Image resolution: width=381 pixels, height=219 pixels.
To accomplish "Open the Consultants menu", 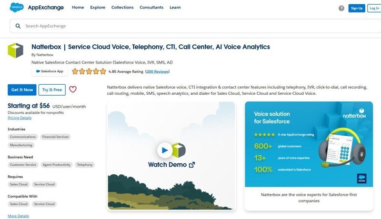I will [x=151, y=7].
